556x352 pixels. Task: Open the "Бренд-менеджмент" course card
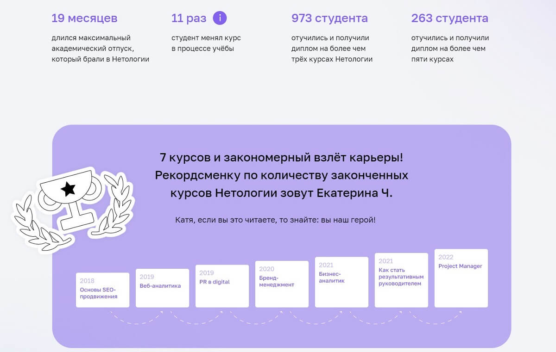click(282, 283)
